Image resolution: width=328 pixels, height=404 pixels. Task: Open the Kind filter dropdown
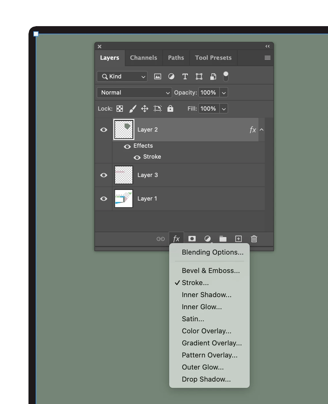click(122, 76)
